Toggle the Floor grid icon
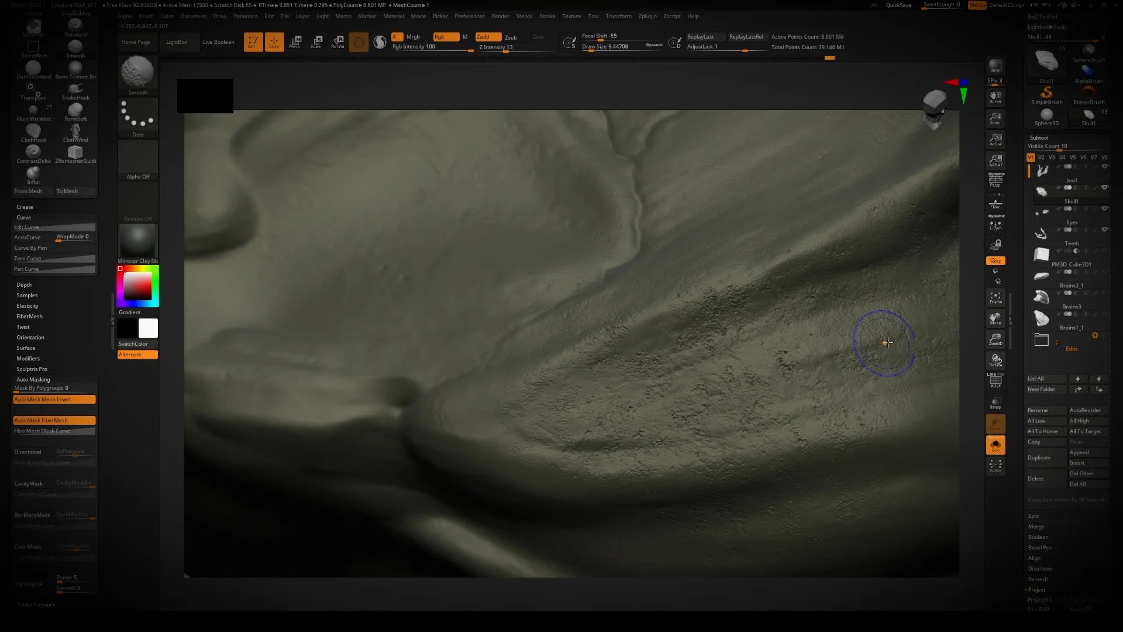 pos(995,203)
